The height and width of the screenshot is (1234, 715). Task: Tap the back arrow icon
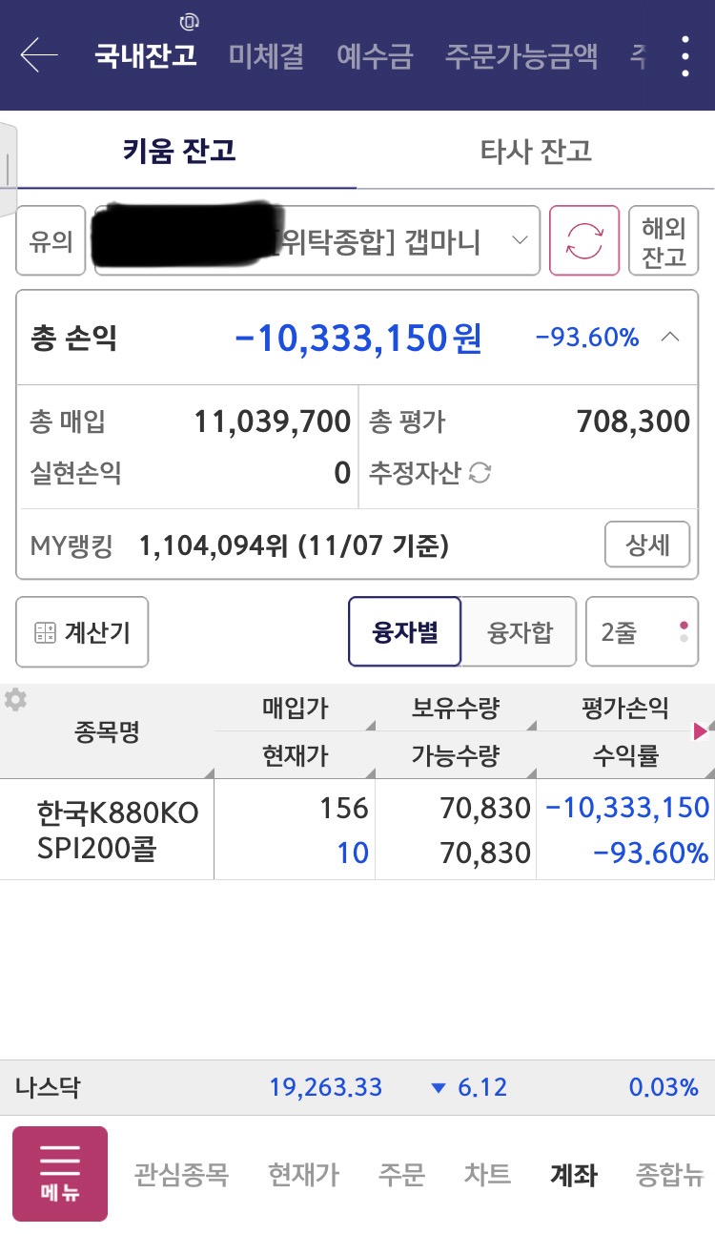(x=39, y=55)
